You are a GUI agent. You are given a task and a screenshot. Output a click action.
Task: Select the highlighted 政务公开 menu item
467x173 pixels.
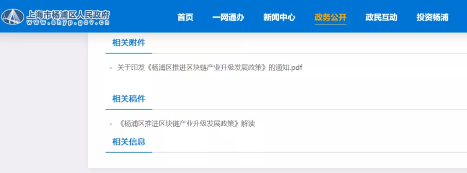pyautogui.click(x=330, y=17)
